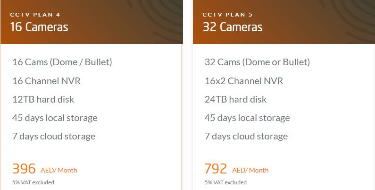This screenshot has height=190, width=375.
Task: Click 45 days local storage in Plan 4
Action: tap(55, 118)
